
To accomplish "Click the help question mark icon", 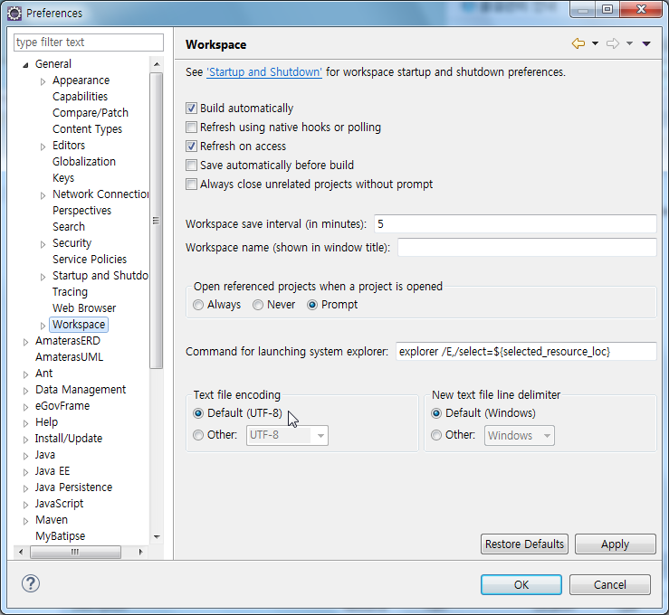I will 30,584.
